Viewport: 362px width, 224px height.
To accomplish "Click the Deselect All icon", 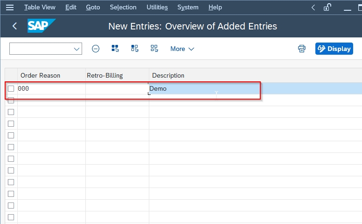I will (x=154, y=49).
